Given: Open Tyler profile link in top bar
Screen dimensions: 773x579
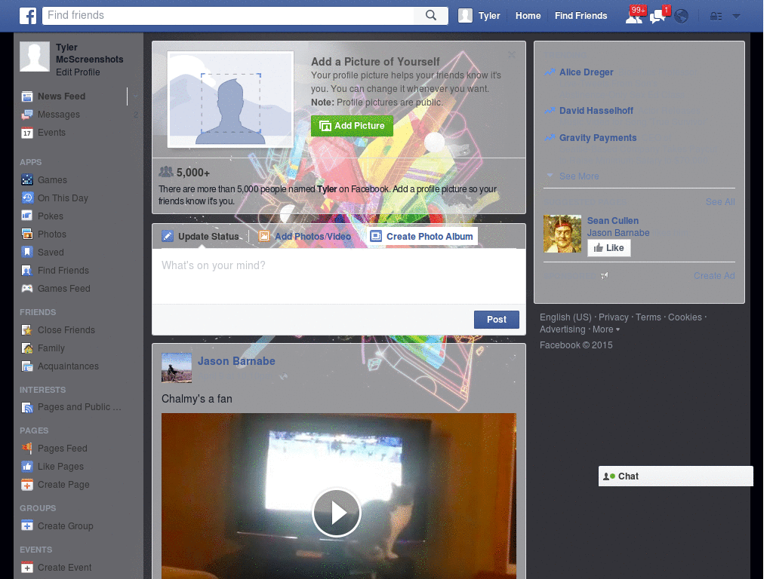Looking at the screenshot, I should [489, 16].
